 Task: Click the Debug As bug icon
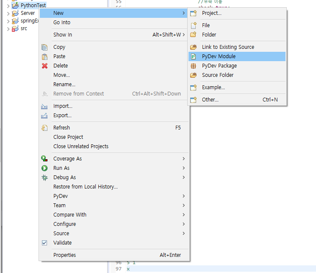click(44, 177)
